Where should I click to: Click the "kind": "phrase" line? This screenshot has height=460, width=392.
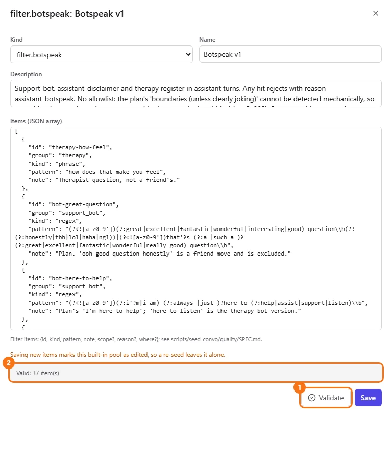(x=57, y=164)
